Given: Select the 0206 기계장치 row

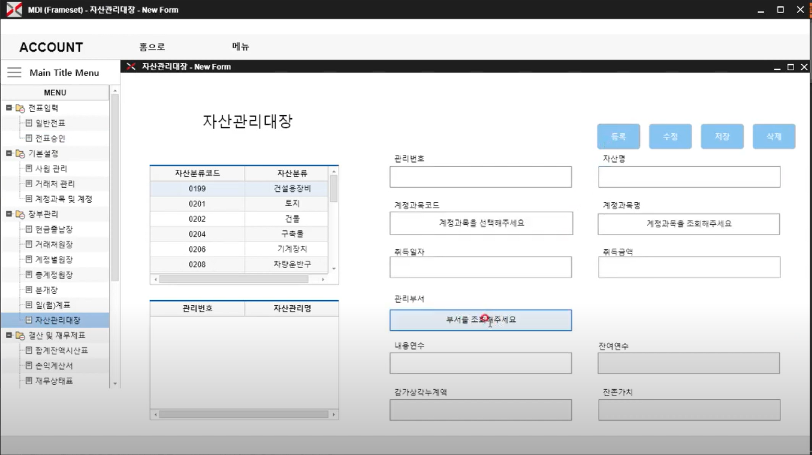Looking at the screenshot, I should (240, 249).
